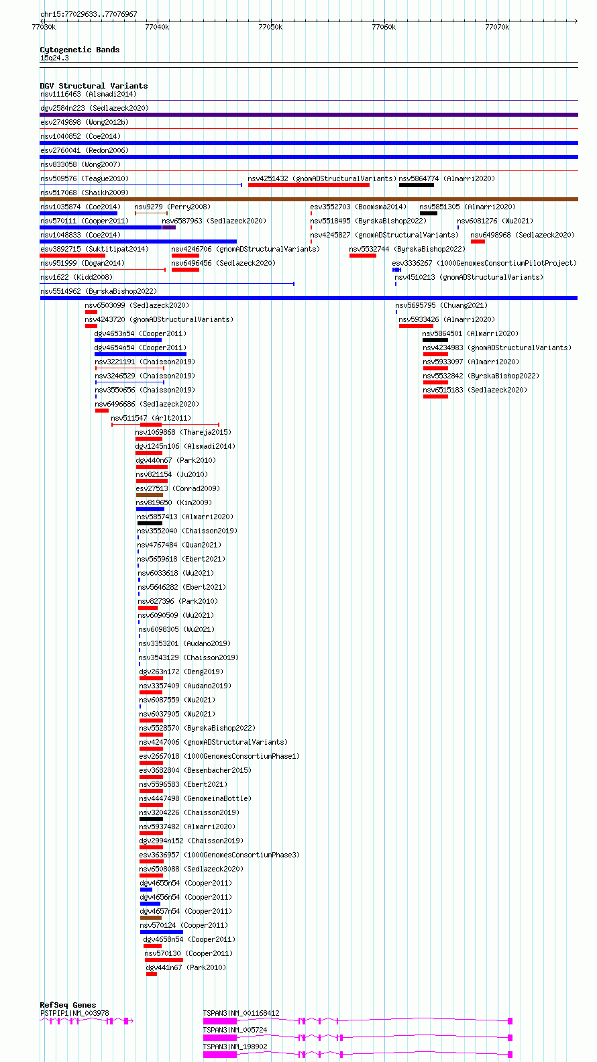
Task: Click nsv1622 (Kidd2008) label
Action: (x=76, y=277)
